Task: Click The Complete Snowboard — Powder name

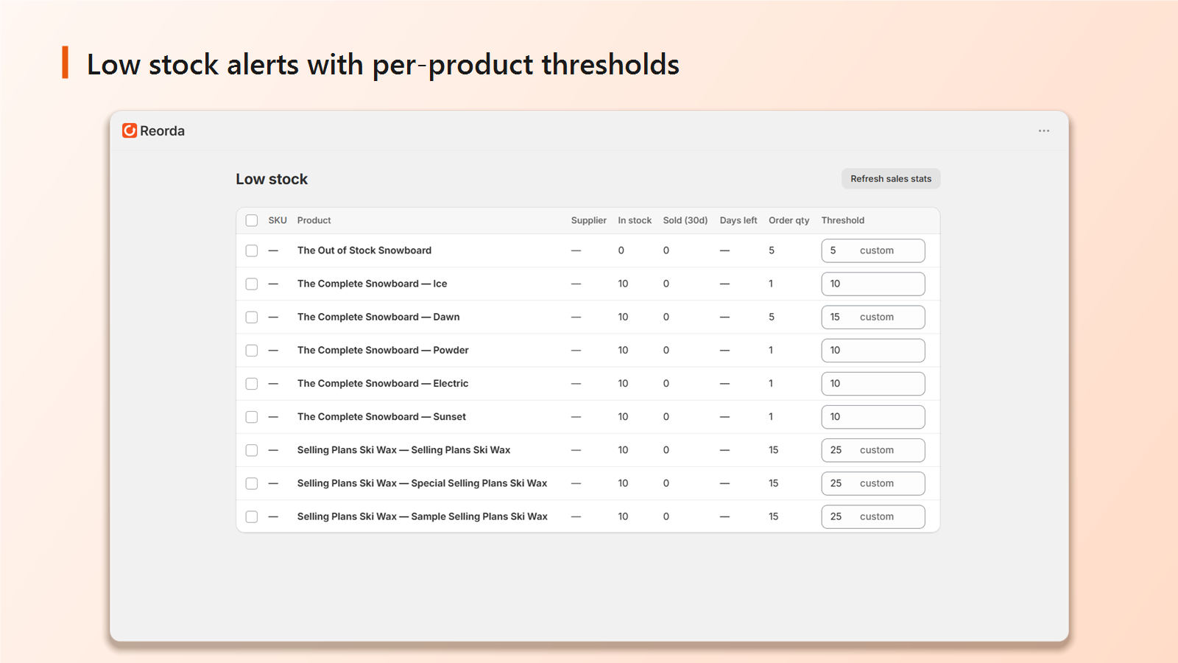Action: pos(383,351)
